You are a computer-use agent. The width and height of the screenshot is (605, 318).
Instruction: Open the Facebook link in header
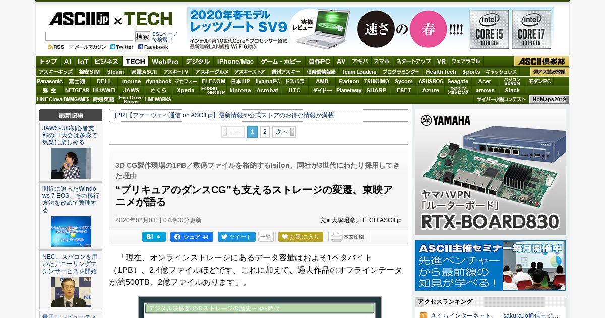pyautogui.click(x=153, y=47)
